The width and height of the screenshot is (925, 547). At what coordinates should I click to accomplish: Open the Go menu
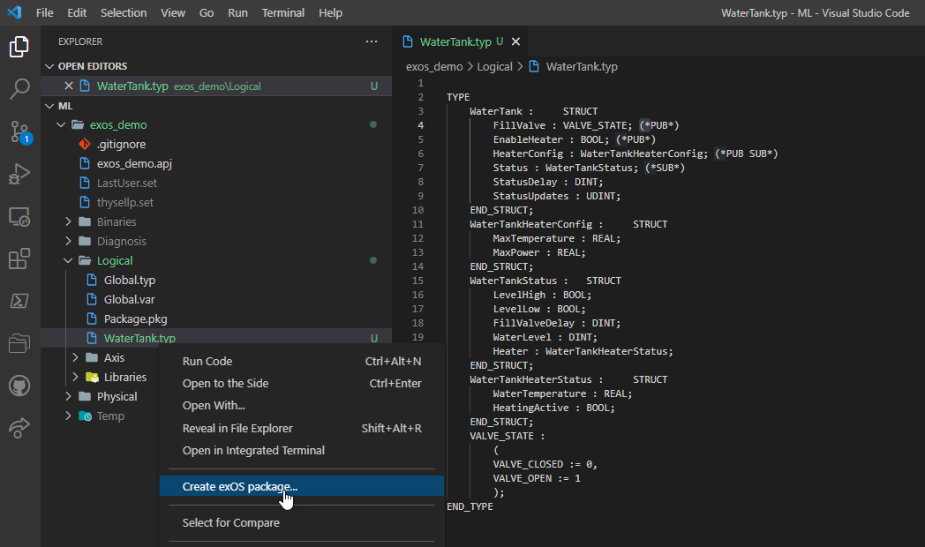pos(207,12)
